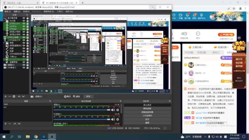This screenshot has width=249, height=140.
Task: Toggle lock on 显示器采集 source
Action: [x=27, y=18]
